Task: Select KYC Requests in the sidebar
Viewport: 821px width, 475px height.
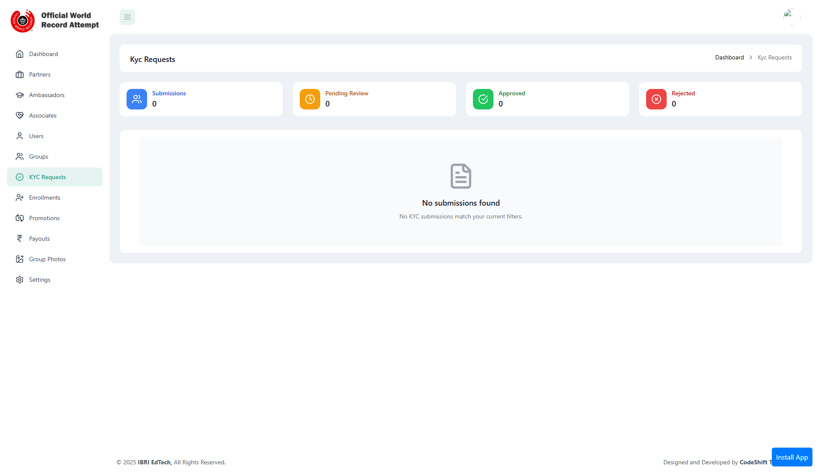Action: pos(55,177)
